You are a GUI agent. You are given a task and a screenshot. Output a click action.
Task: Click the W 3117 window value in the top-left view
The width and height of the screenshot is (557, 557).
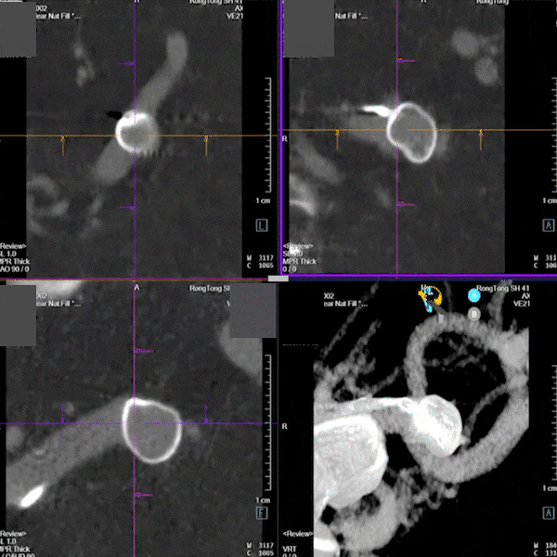(x=260, y=258)
